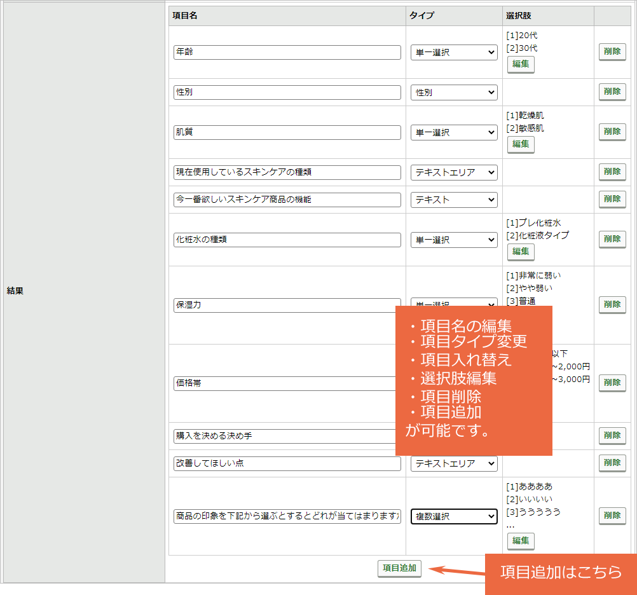This screenshot has width=637, height=595.
Task: Click the 商品の印象を下記から選ぶ field
Action: (x=287, y=516)
